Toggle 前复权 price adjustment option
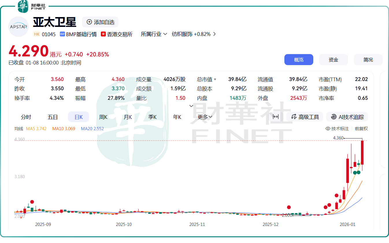 tap(361, 129)
